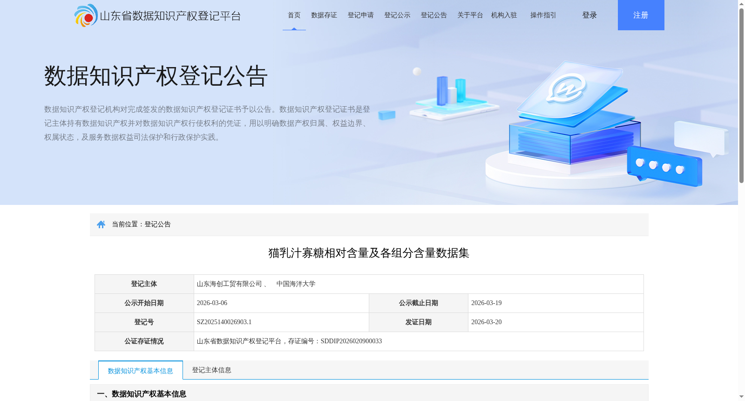The image size is (745, 401).
Task: Click the start date 2026-03-06
Action: point(212,303)
